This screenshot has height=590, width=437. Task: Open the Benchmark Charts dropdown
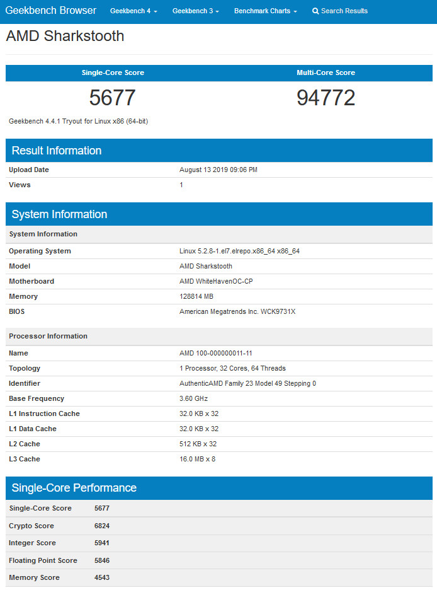[265, 11]
